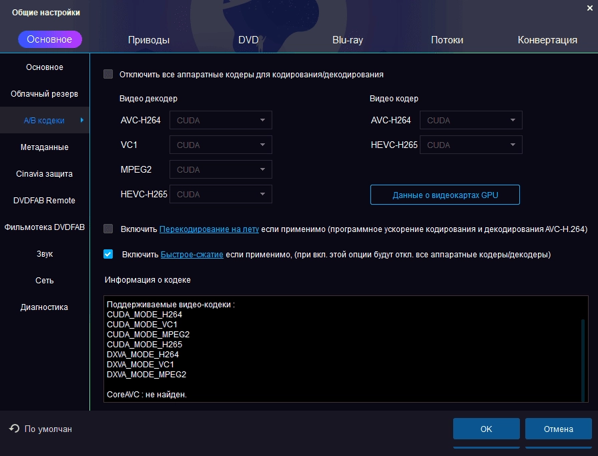Click the reset arrow icon beside По умолчан
Viewport: 598px width, 456px height.
14,429
